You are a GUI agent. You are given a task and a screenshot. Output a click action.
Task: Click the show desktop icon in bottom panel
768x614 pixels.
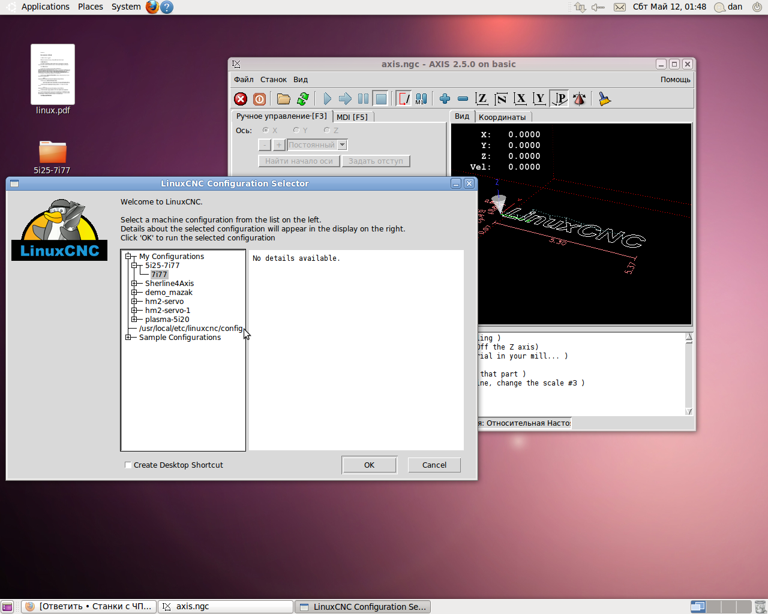[x=7, y=607]
